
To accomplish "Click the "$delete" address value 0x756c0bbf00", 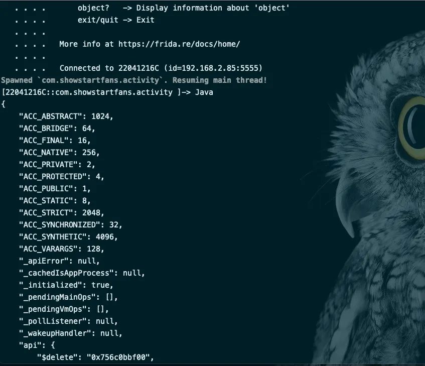I will [x=118, y=357].
